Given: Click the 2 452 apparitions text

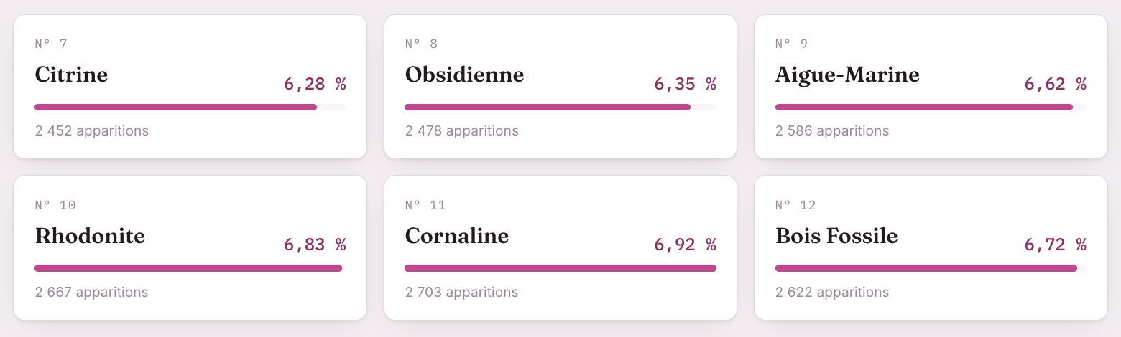Looking at the screenshot, I should pyautogui.click(x=91, y=131).
